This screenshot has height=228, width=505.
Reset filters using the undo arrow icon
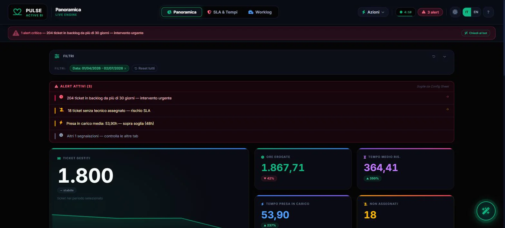(x=434, y=57)
